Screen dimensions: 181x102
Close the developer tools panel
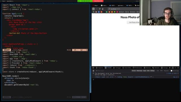178,68
